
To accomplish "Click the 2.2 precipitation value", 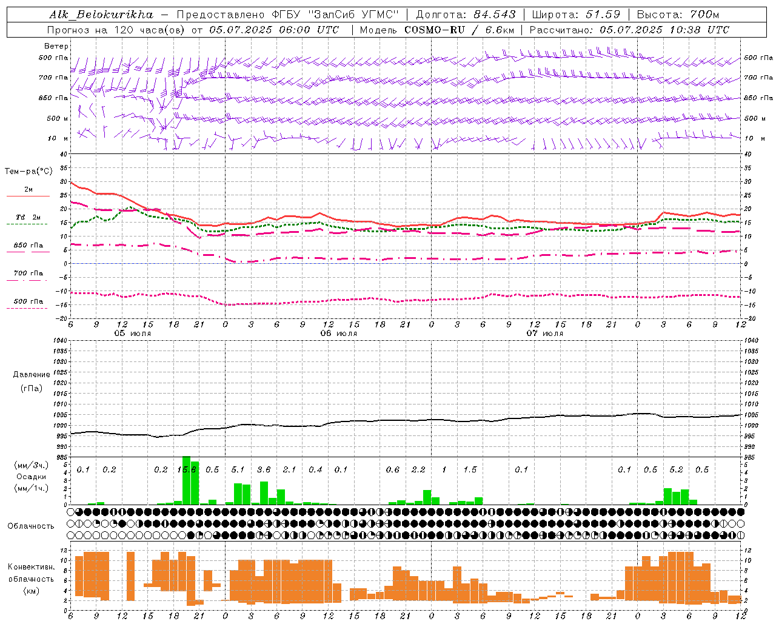I will [x=418, y=470].
